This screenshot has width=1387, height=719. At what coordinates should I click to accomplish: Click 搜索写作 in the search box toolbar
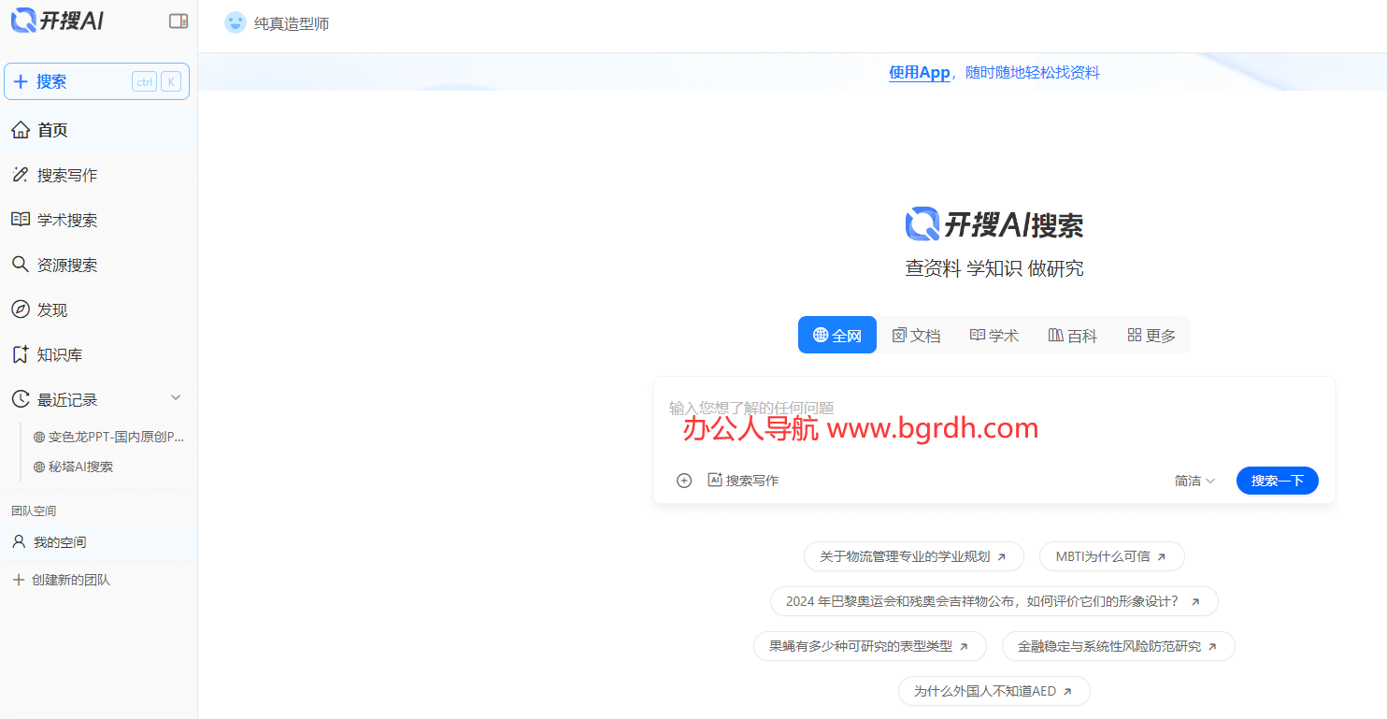[x=743, y=481]
